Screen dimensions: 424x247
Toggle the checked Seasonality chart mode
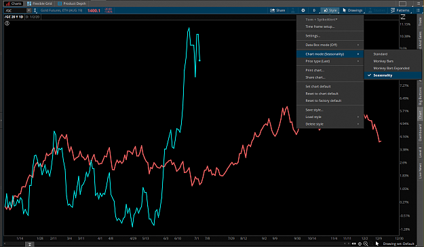pyautogui.click(x=392, y=75)
